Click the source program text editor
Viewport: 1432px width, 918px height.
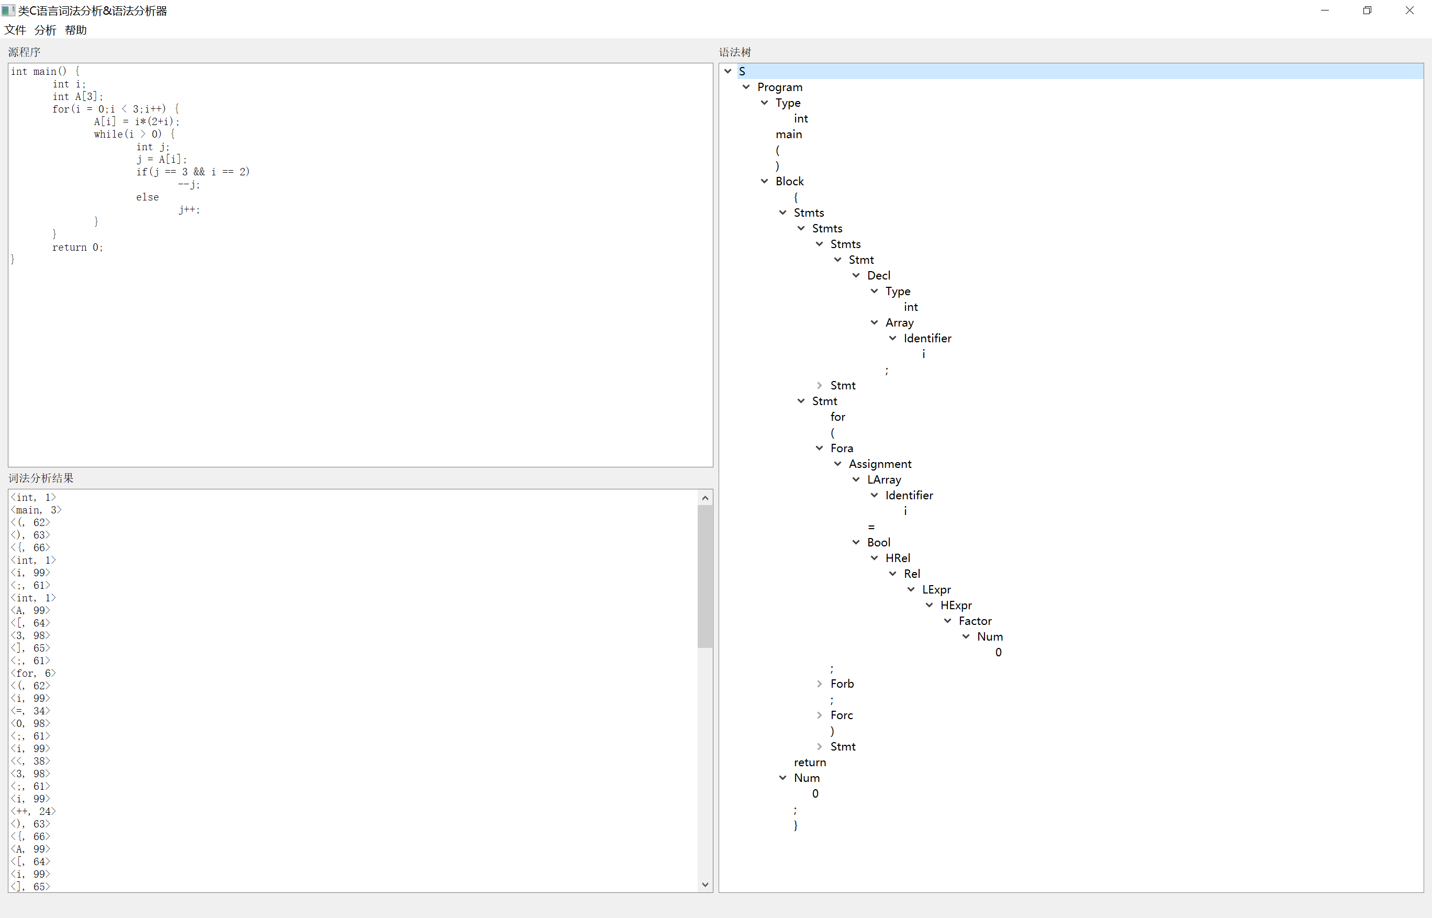coord(360,265)
